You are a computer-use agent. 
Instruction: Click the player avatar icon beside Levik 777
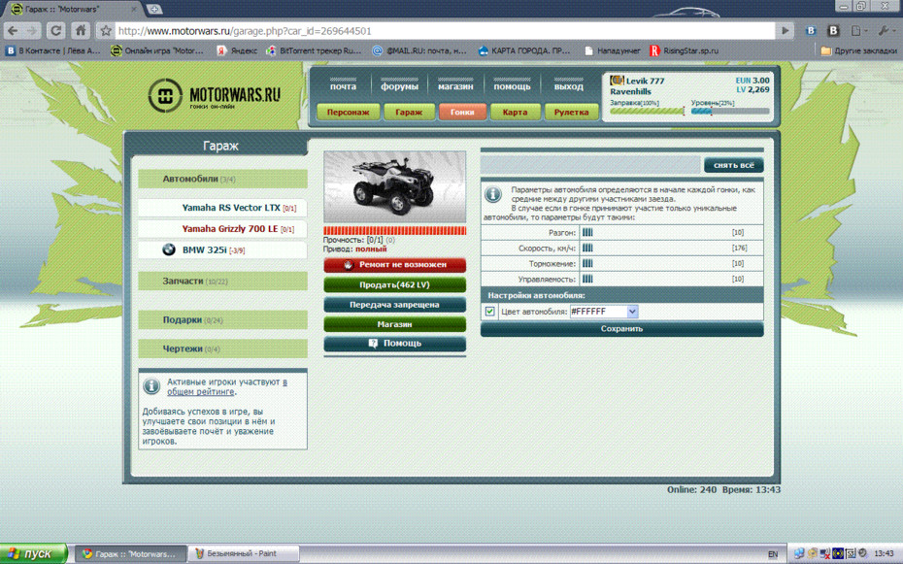pyautogui.click(x=617, y=81)
